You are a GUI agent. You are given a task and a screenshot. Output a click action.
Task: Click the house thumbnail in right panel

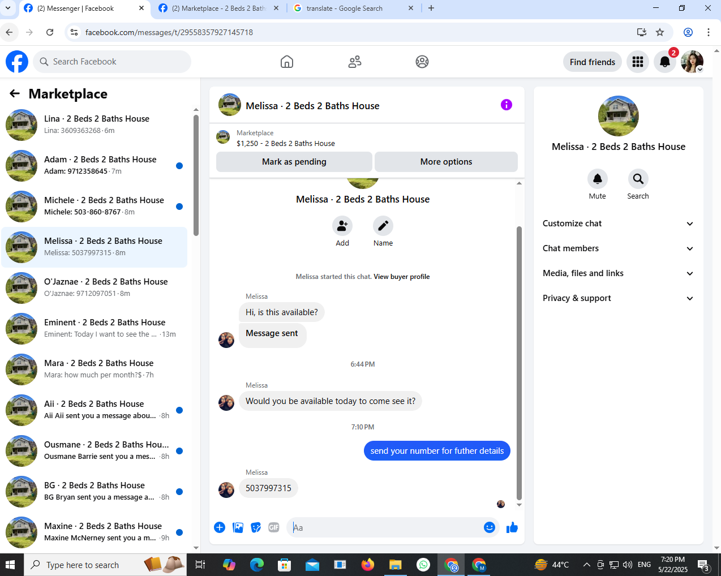pyautogui.click(x=619, y=116)
